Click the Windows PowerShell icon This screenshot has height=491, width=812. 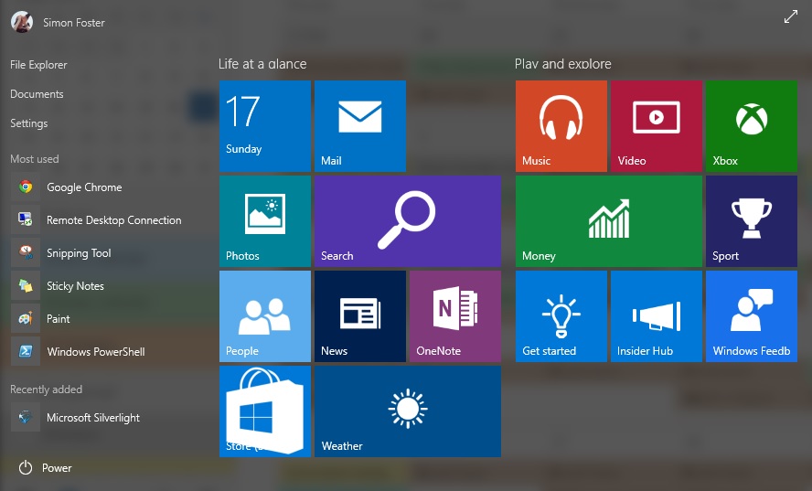pyautogui.click(x=26, y=351)
